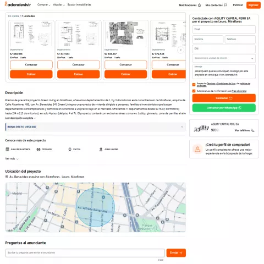Open the Comprar menu
The width and height of the screenshot is (264, 264).
(x=43, y=5)
